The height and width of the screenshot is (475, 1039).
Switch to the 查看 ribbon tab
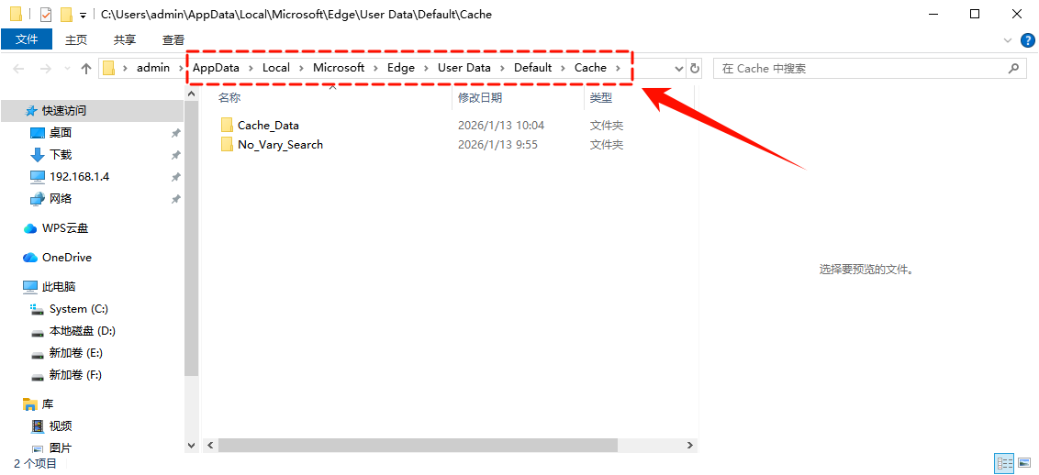tap(173, 39)
